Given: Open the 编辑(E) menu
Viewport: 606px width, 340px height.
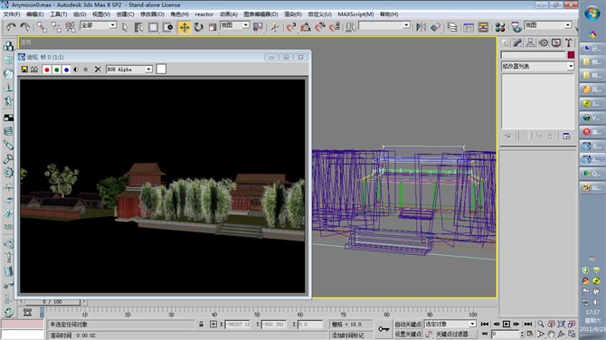Looking at the screenshot, I should tap(34, 14).
